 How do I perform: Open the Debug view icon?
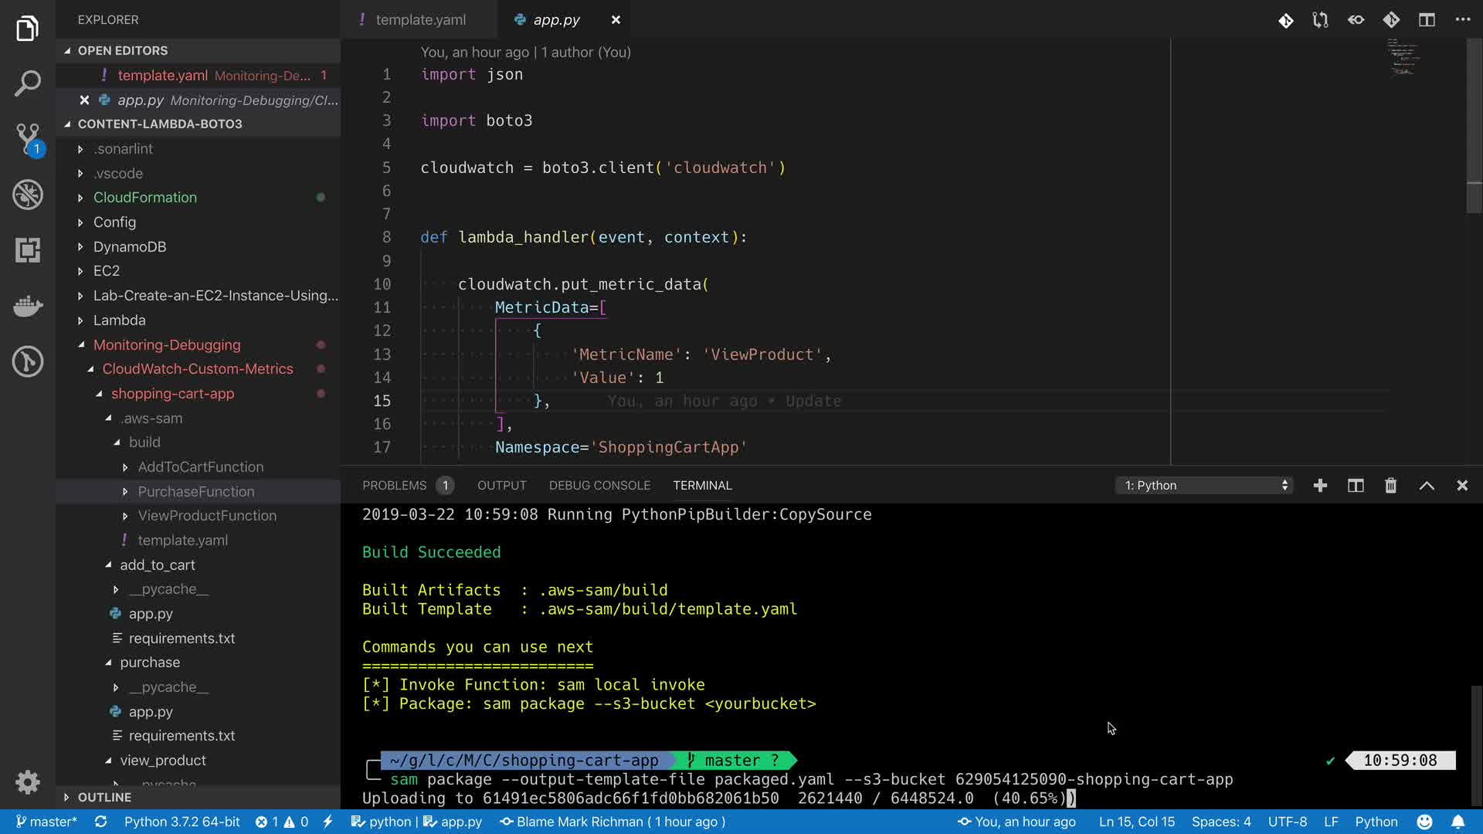click(28, 195)
